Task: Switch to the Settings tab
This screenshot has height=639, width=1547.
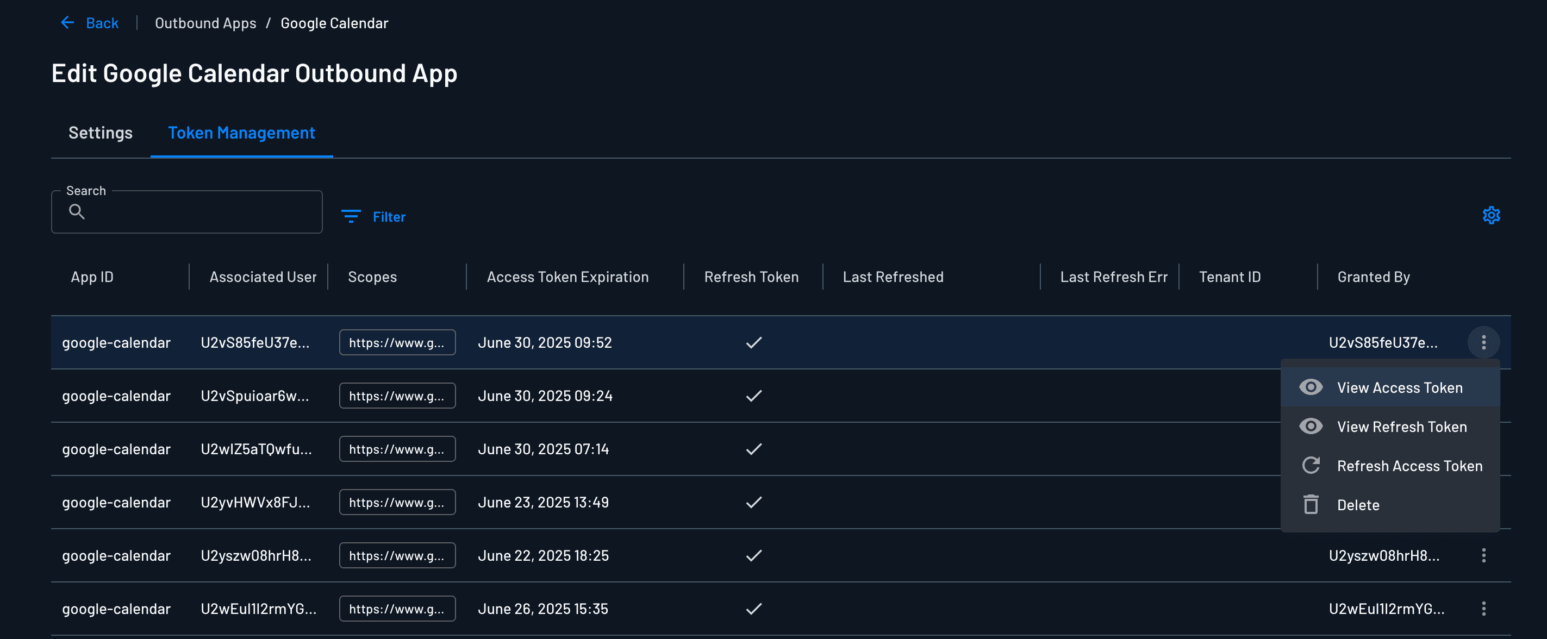Action: (101, 133)
